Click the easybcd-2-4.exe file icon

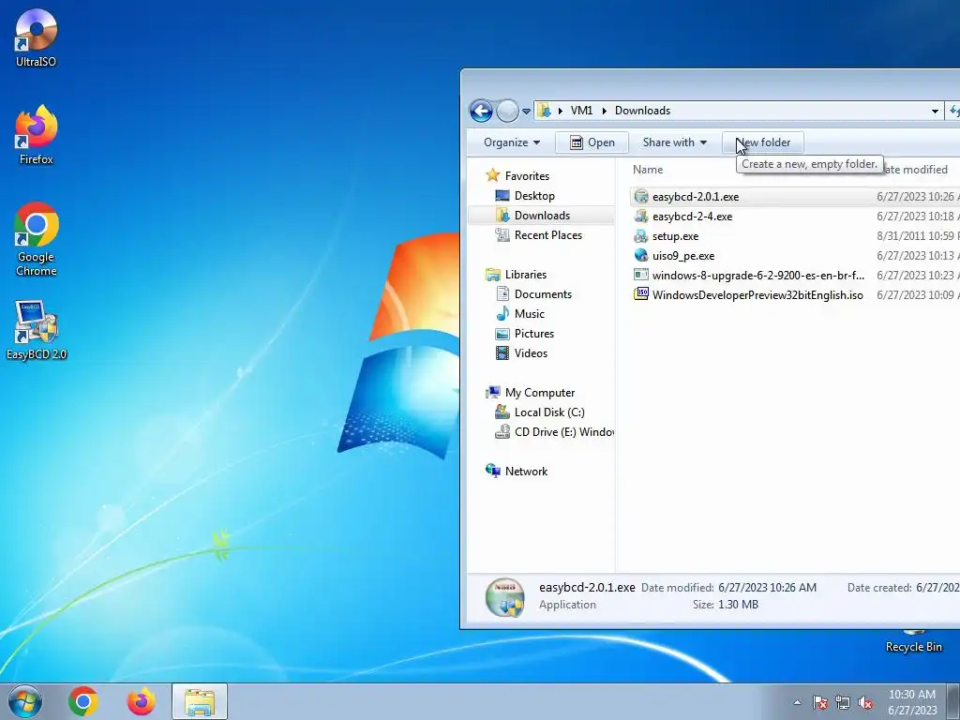point(641,217)
